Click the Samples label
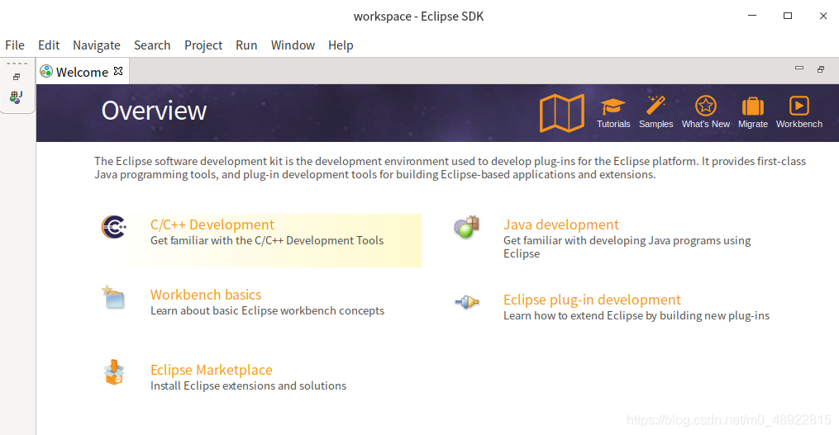The width and height of the screenshot is (839, 435). pyautogui.click(x=656, y=124)
